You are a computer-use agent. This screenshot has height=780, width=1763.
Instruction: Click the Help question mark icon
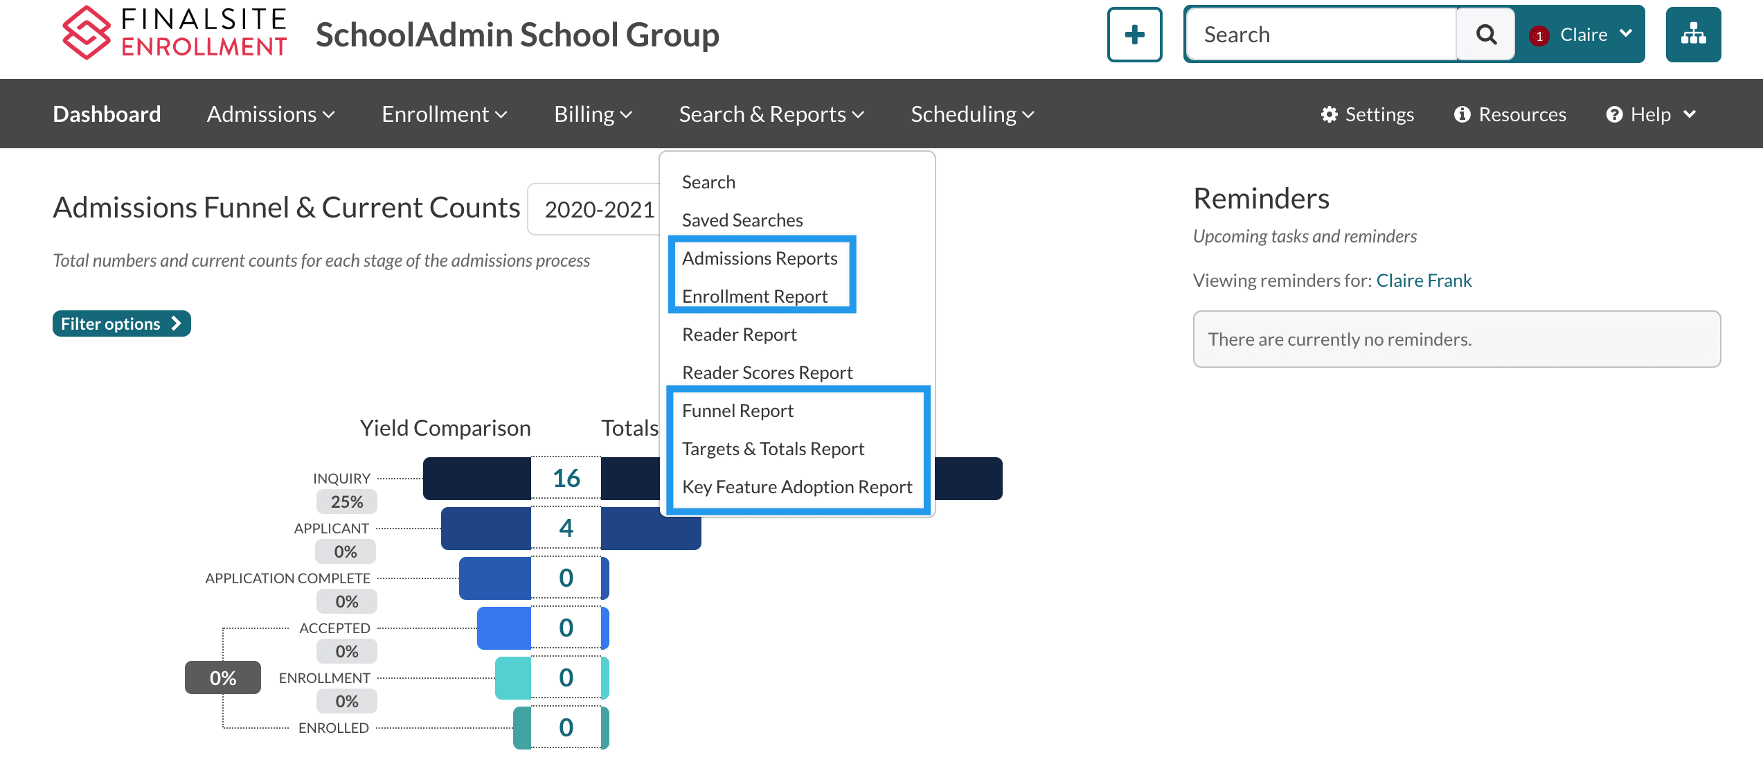(1614, 114)
